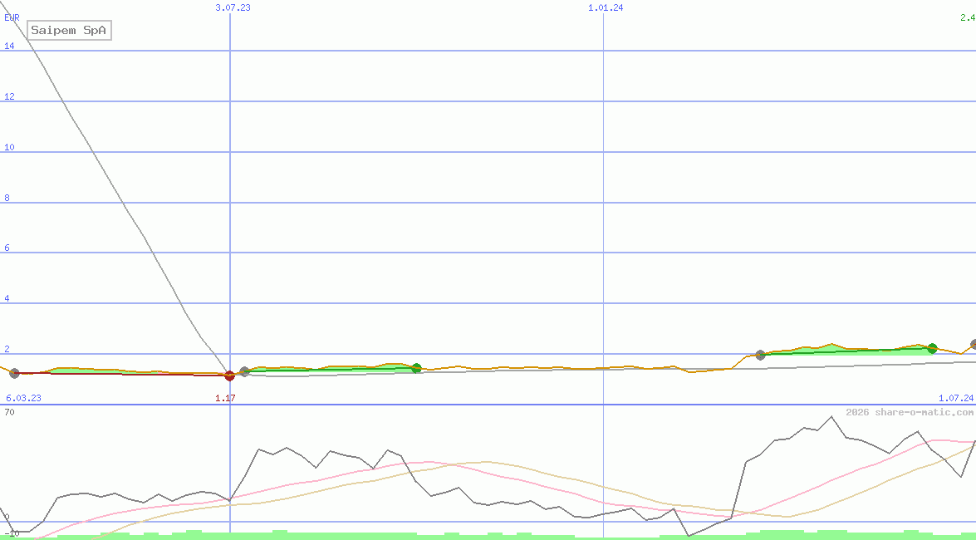This screenshot has width=976, height=540.
Task: Select the 1.01.24 date label at top
Action: click(x=606, y=7)
